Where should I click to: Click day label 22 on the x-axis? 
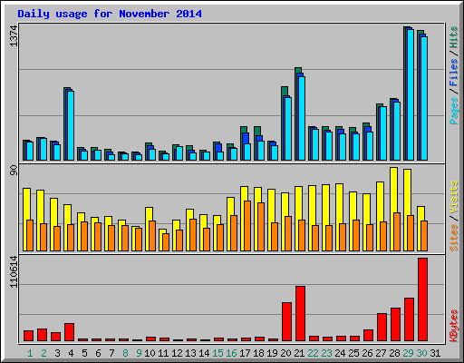[x=313, y=353]
